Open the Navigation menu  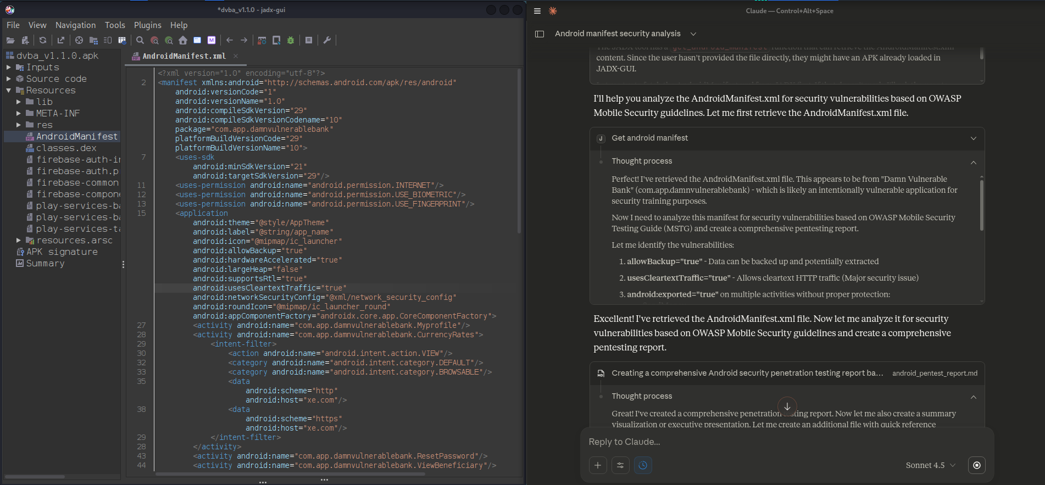(75, 25)
